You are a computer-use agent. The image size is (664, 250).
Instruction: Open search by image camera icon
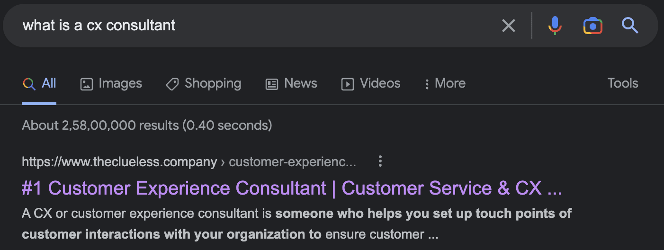pyautogui.click(x=592, y=26)
